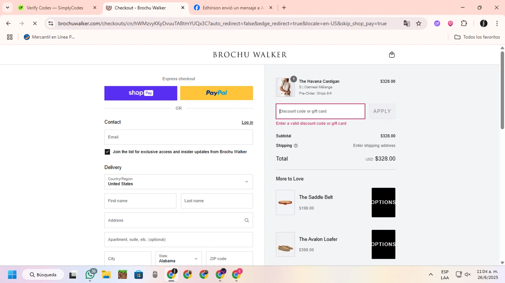Open Todos los favoritos folder

(477, 37)
